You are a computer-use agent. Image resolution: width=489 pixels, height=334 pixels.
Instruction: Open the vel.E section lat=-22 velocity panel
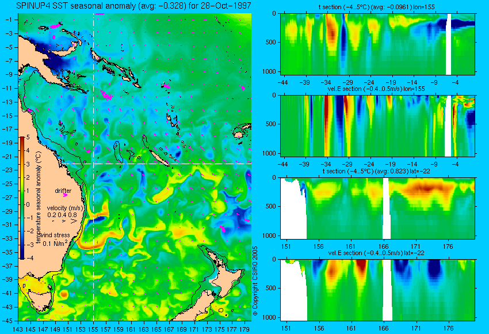pyautogui.click(x=377, y=290)
